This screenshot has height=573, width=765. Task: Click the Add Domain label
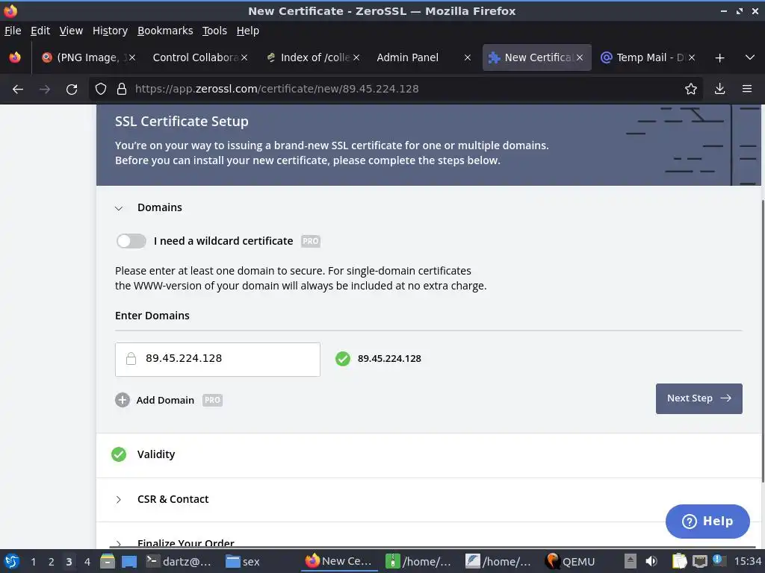click(x=165, y=401)
